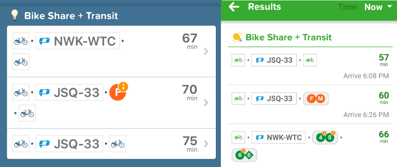
Task: Open the 60 min route arriving 6:26 PM
Action: 310,104
